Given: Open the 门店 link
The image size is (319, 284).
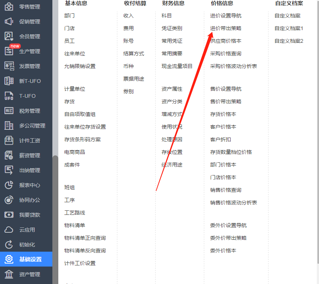Looking at the screenshot, I should point(69,28).
